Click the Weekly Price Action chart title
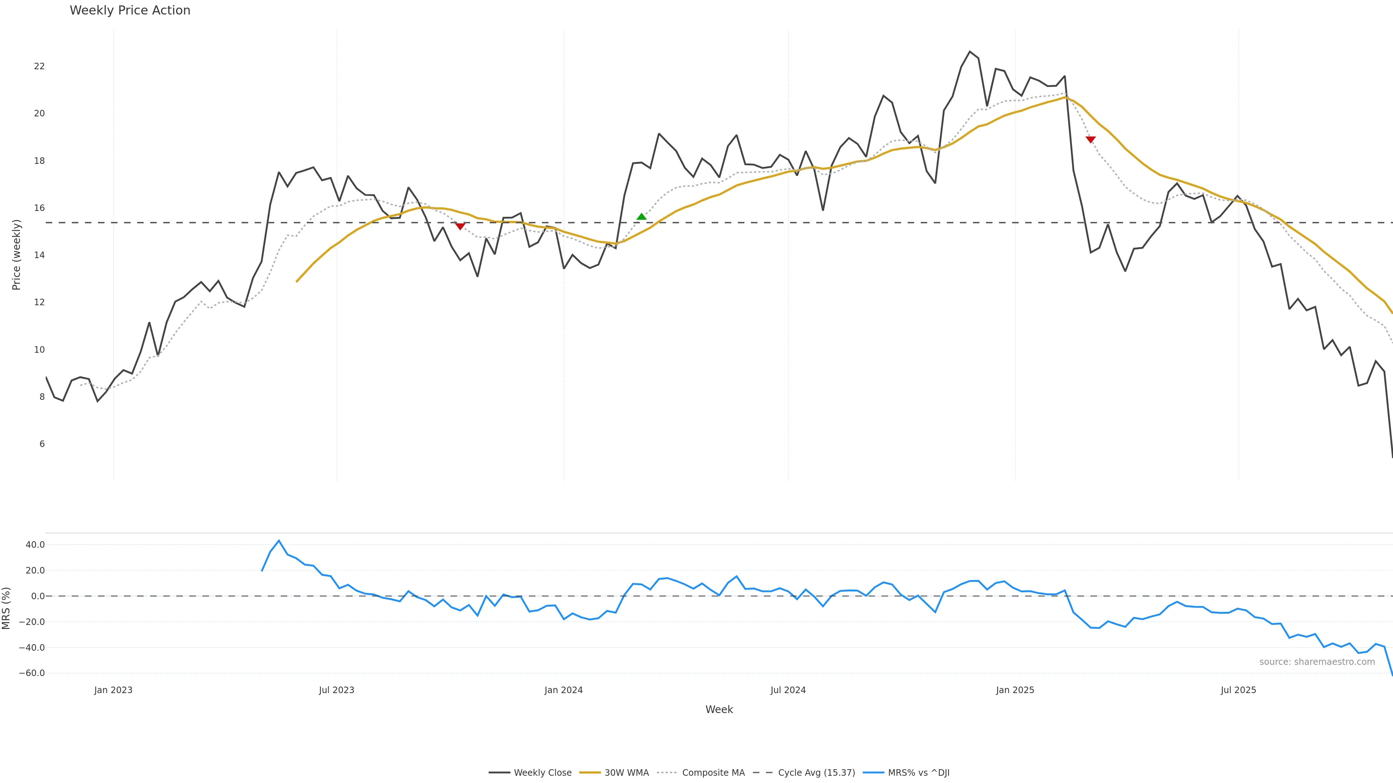 coord(130,10)
